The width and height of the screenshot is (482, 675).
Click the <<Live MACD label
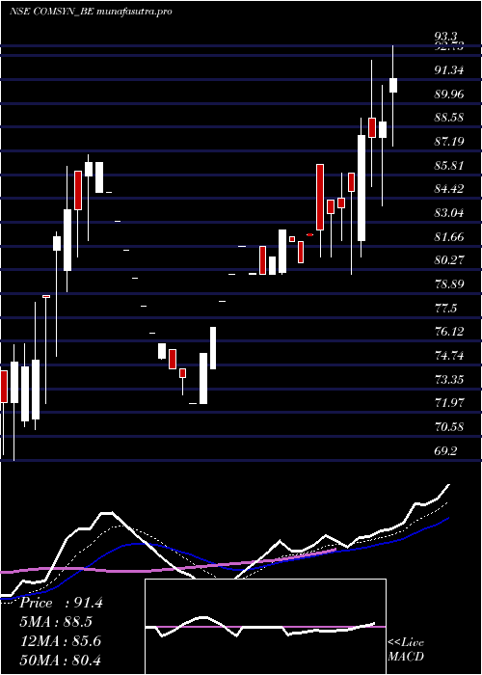point(406,650)
